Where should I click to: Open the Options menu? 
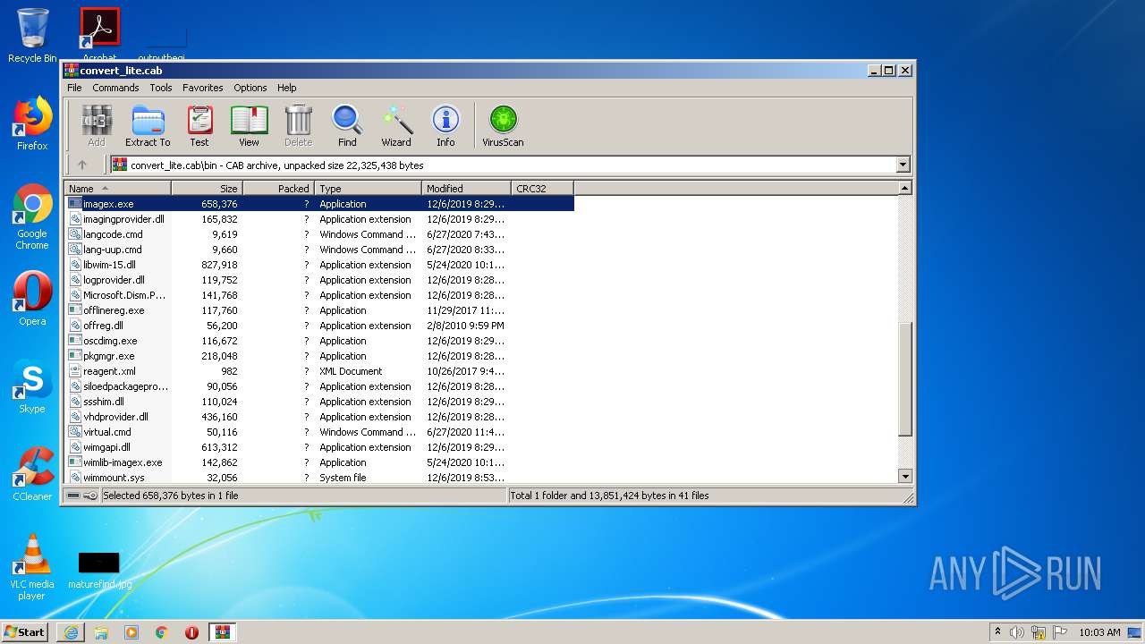point(250,88)
